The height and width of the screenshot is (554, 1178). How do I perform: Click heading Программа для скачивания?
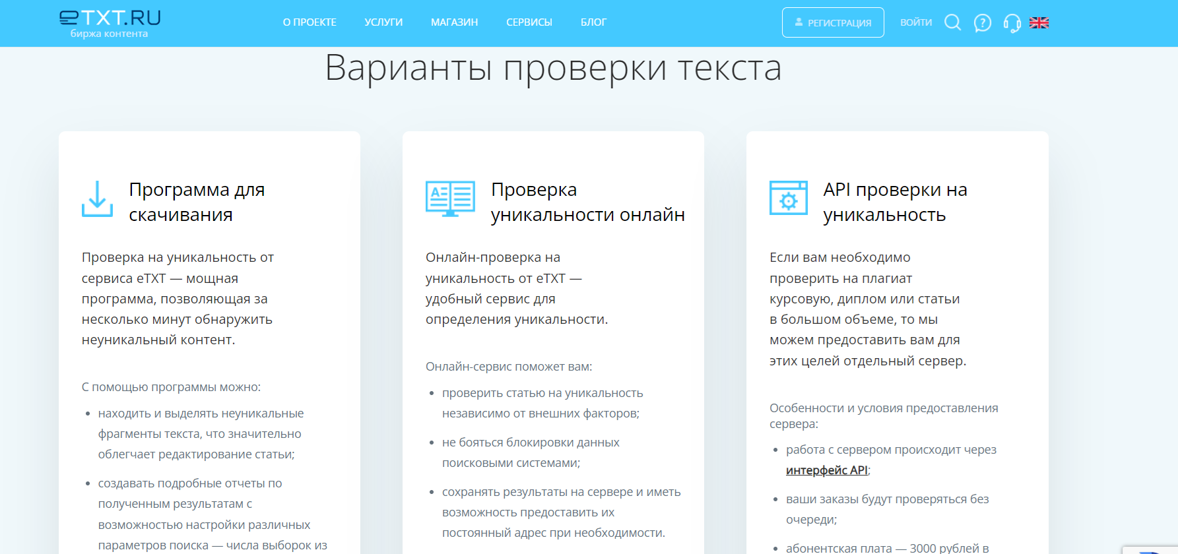197,202
